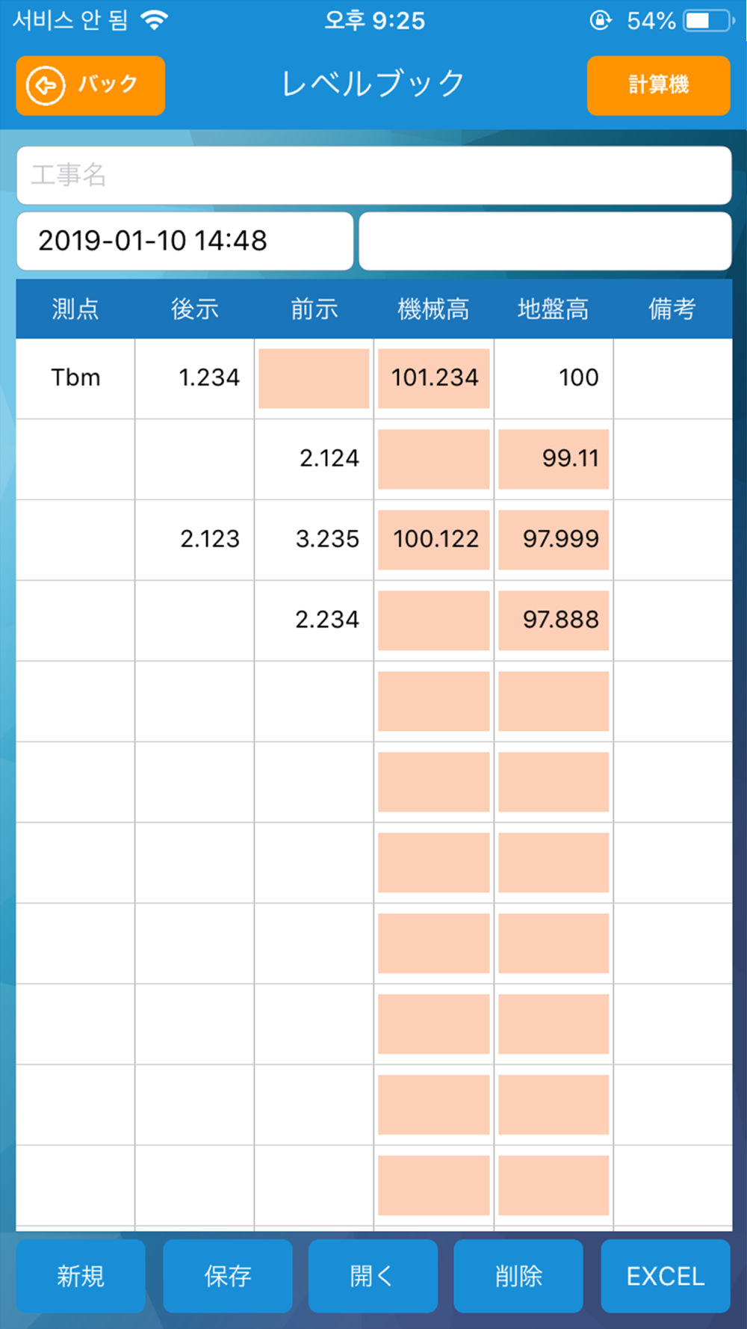This screenshot has height=1329, width=747.
Task: Tap the Wi-Fi status icon
Action: [x=154, y=20]
